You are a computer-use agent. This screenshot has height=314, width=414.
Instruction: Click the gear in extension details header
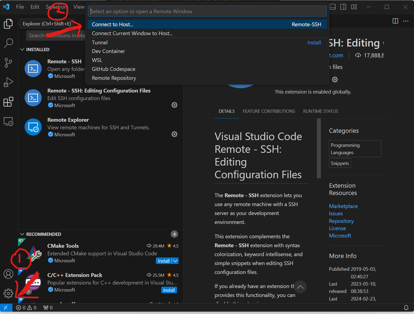[x=335, y=80]
